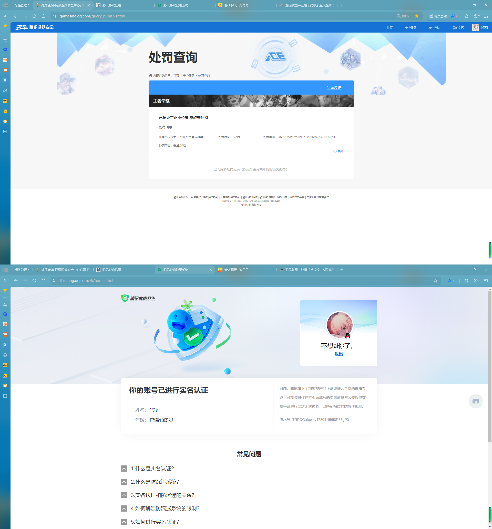Switch to 腾讯游戏健康系统 tab in gamesafe window
The image size is (492, 529).
pos(185,5)
